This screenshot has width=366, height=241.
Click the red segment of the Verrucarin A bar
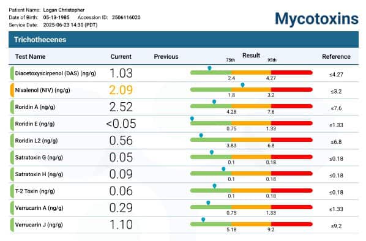(x=291, y=207)
